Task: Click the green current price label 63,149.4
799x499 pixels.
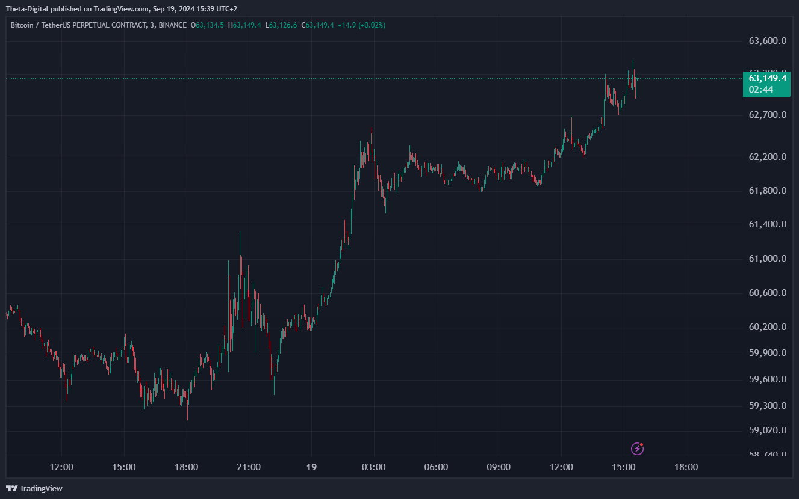Action: (767, 78)
